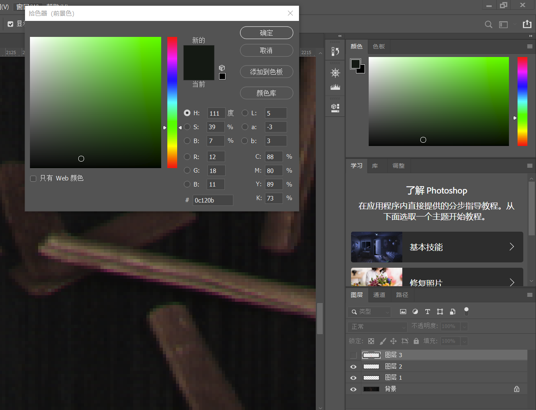The height and width of the screenshot is (410, 536).
Task: Click the web-safe color cube icon
Action: (x=222, y=68)
